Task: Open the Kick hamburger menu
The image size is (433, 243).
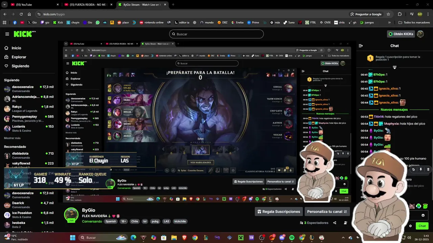Action: [7, 34]
